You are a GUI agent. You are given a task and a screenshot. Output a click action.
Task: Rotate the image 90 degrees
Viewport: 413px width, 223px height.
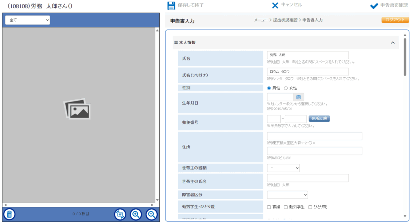tap(120, 214)
